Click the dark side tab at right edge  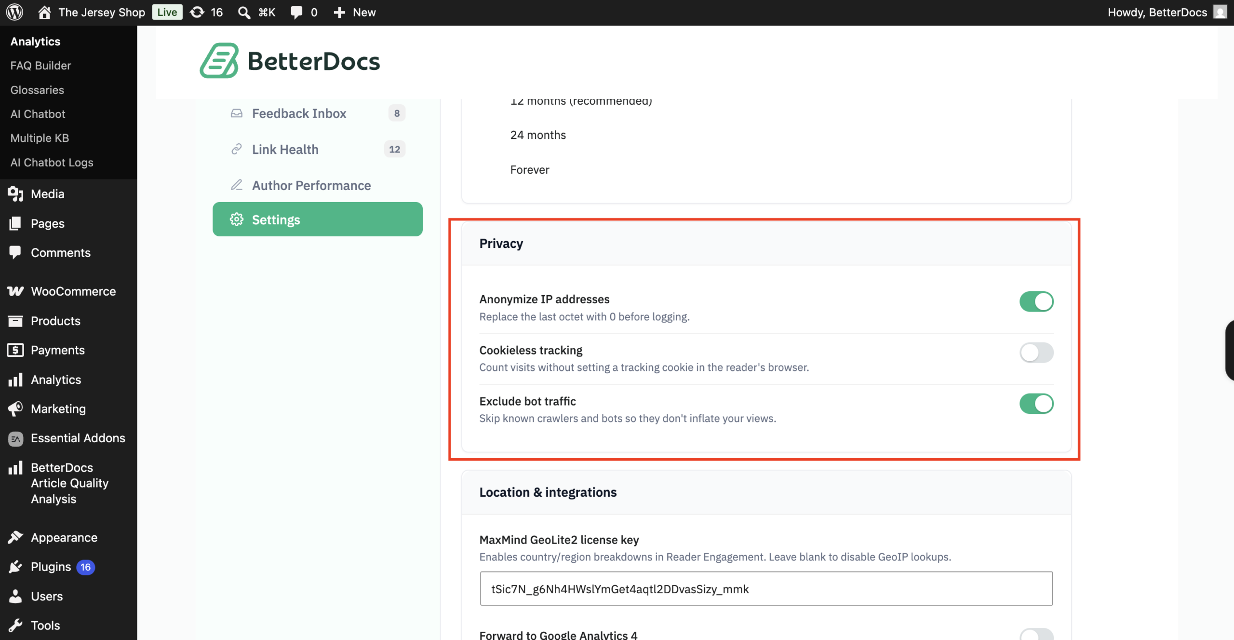[1230, 350]
